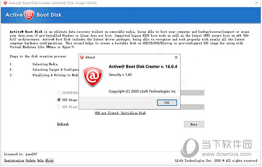The width and height of the screenshot is (262, 167).
Task: Click the small shield icon in About title bar
Action: pos(82,57)
